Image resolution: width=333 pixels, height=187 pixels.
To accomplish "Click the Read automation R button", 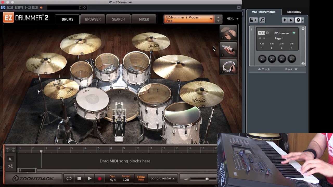I will tap(17, 8).
